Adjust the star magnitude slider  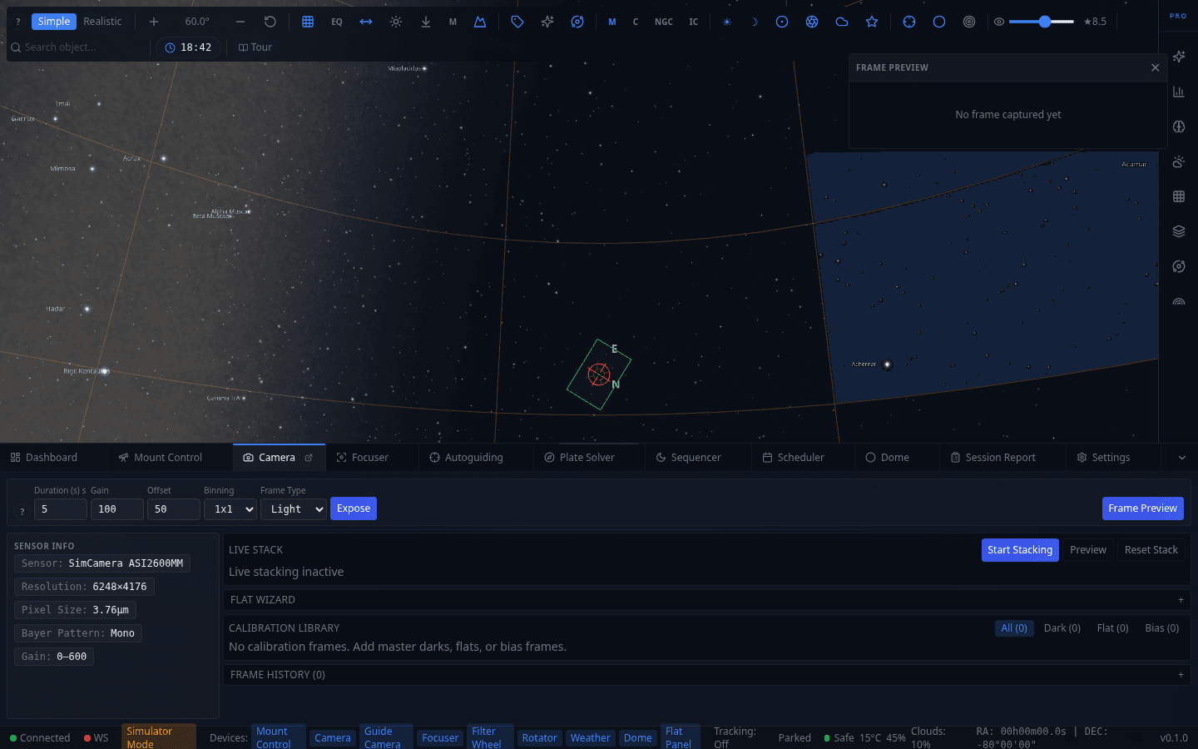[1042, 22]
